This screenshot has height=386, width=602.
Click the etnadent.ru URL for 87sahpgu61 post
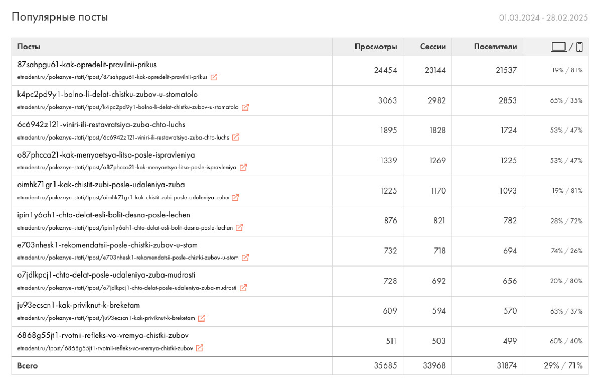tap(112, 77)
